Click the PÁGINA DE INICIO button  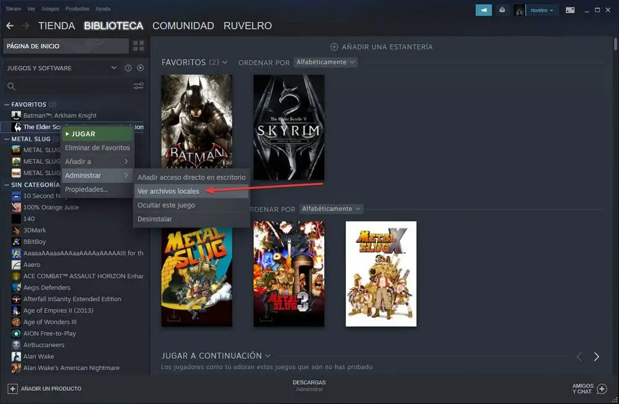[x=66, y=46]
